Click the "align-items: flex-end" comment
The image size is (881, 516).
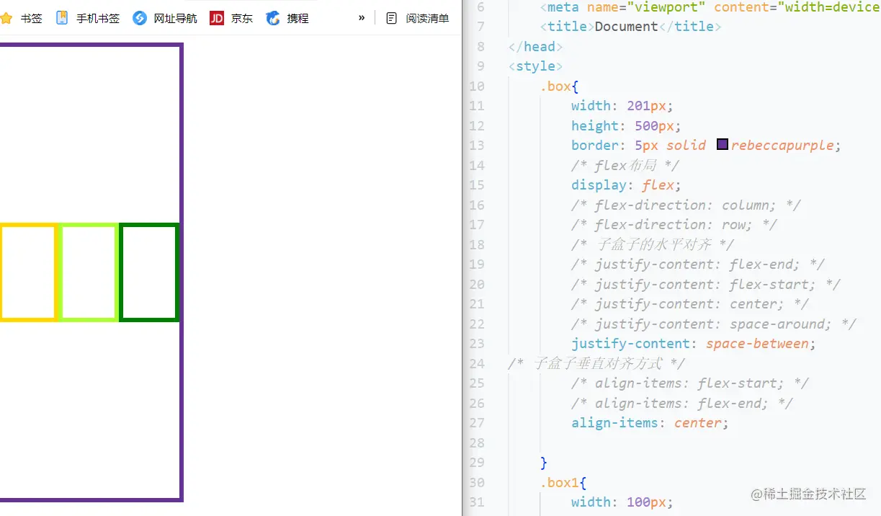[x=682, y=403]
